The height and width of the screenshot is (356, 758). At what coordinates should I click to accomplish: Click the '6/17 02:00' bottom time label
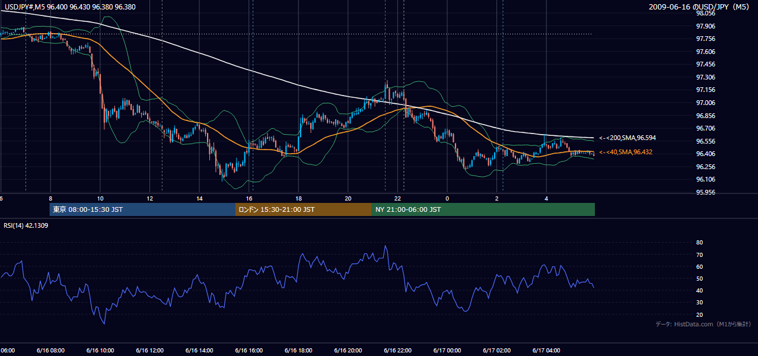[x=496, y=350]
